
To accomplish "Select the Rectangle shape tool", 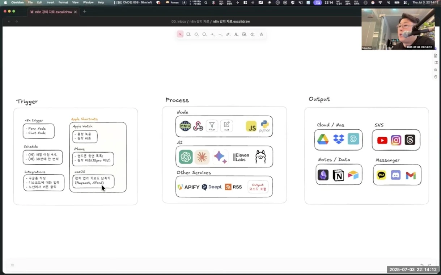I will 188,34.
